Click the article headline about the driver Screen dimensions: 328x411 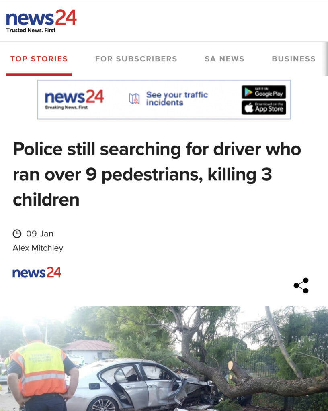pos(157,174)
